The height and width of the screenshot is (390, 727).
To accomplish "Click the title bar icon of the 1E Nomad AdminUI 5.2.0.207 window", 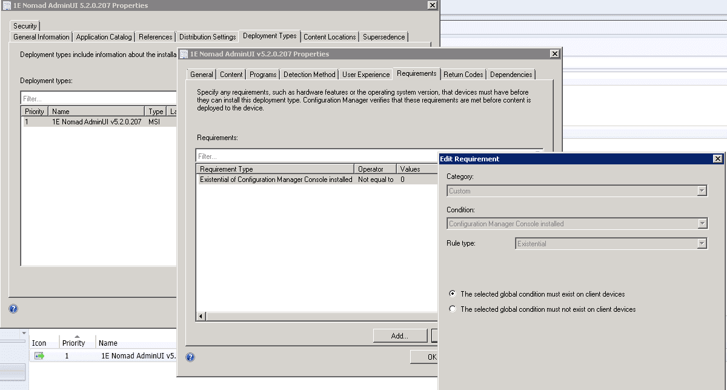I will click(x=7, y=5).
